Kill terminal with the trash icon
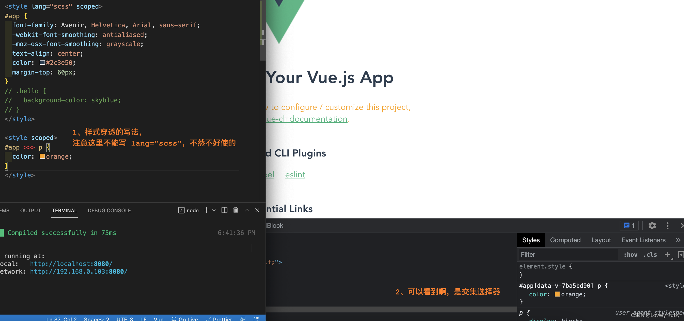The image size is (684, 321). point(236,210)
